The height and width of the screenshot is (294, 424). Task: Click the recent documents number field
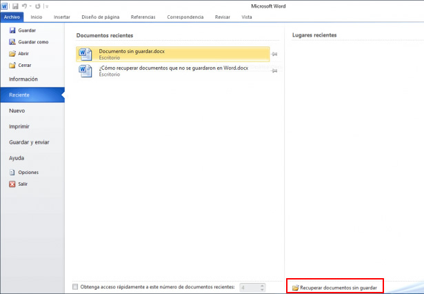tap(250, 288)
